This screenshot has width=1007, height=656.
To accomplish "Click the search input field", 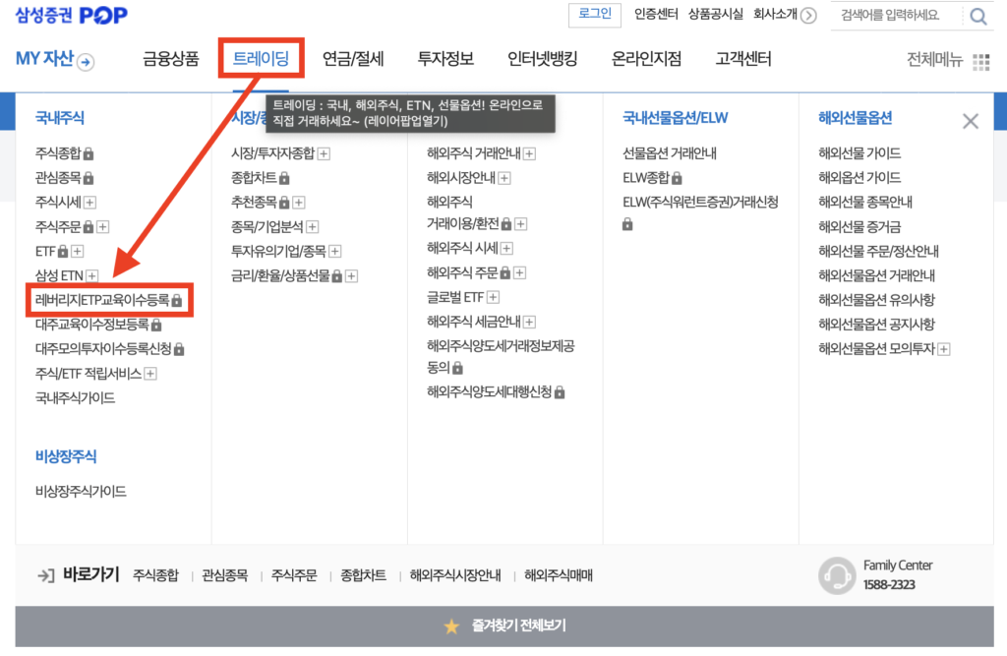I will (x=893, y=16).
